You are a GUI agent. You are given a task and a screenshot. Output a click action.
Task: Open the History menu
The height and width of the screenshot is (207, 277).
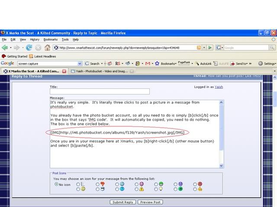35,39
